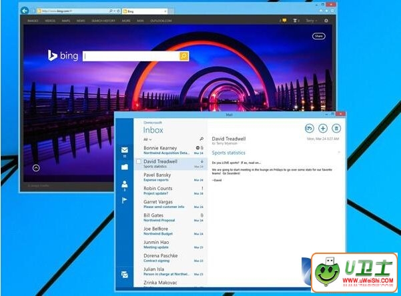Click the New message plus icon
The image size is (401, 296).
[x=323, y=128]
